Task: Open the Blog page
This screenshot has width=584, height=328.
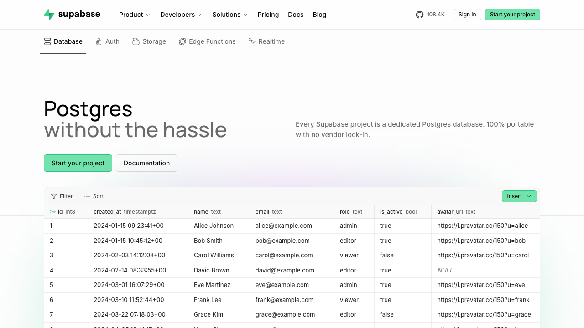Action: tap(319, 15)
